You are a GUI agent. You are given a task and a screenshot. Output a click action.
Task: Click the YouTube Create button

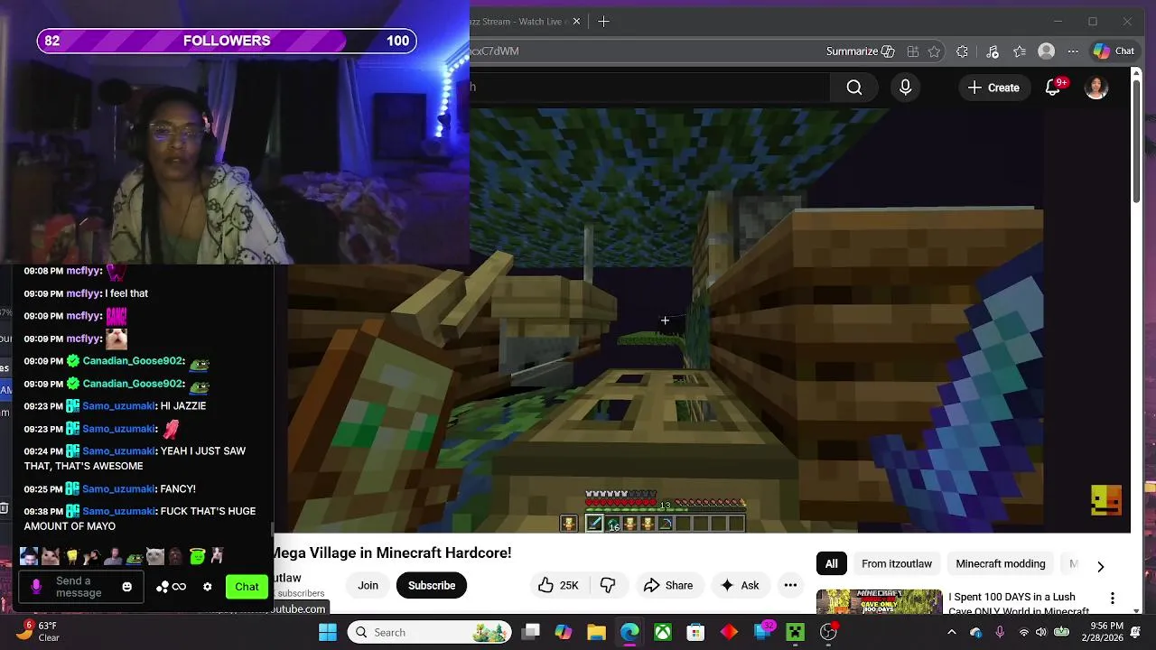pos(993,88)
